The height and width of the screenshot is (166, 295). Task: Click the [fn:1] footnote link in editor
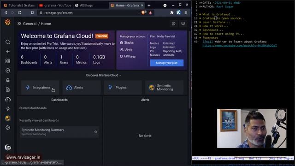point(207,41)
